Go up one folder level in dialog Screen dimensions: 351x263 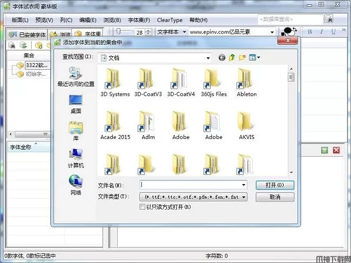point(232,58)
